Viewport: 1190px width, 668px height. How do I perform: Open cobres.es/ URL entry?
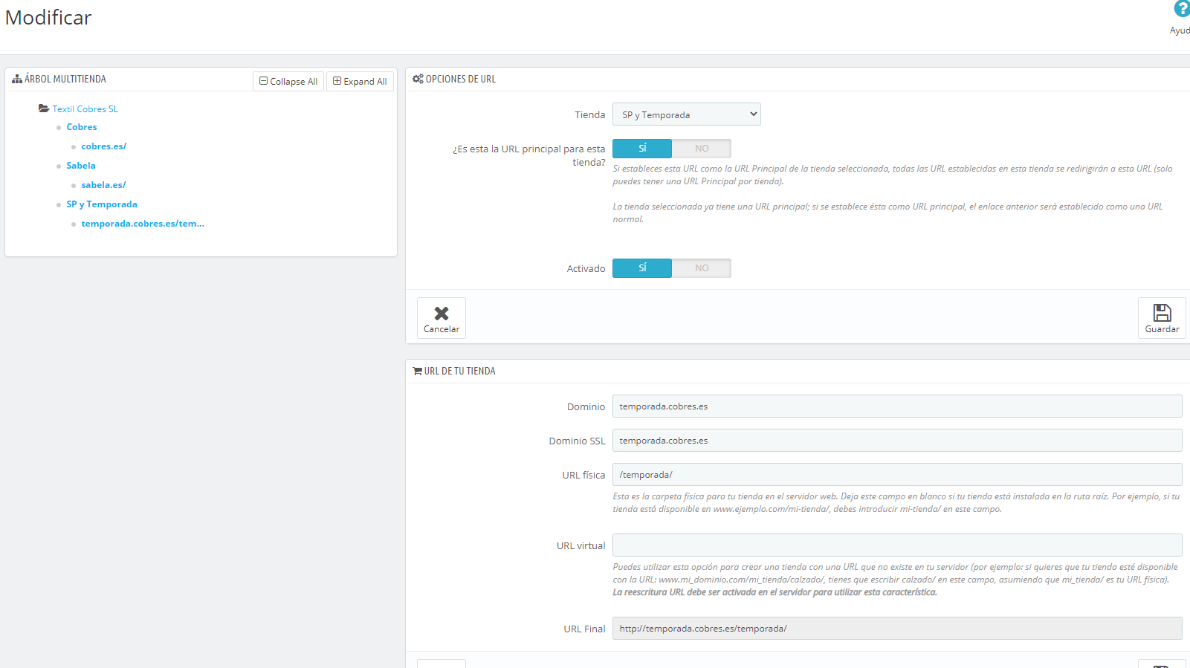(x=104, y=146)
